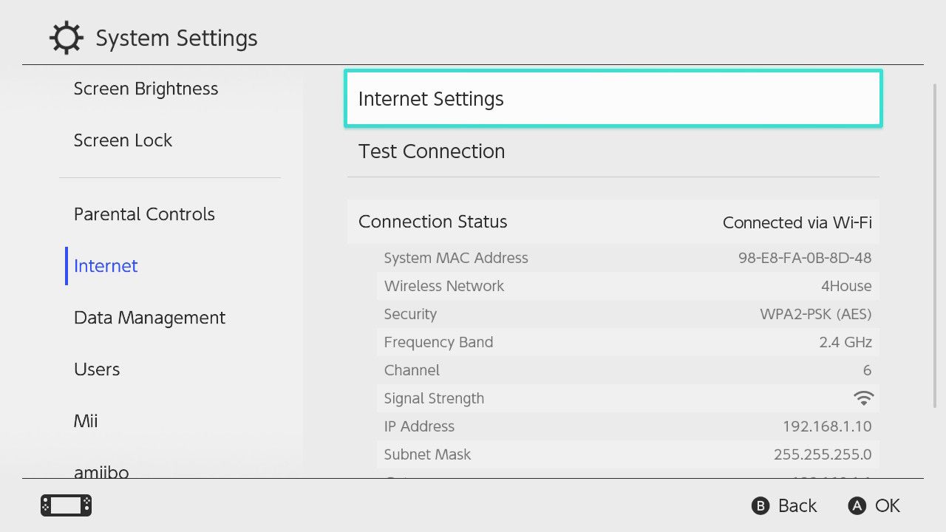Screen dimensions: 946x532
Task: Open amiibo settings
Action: pos(101,472)
